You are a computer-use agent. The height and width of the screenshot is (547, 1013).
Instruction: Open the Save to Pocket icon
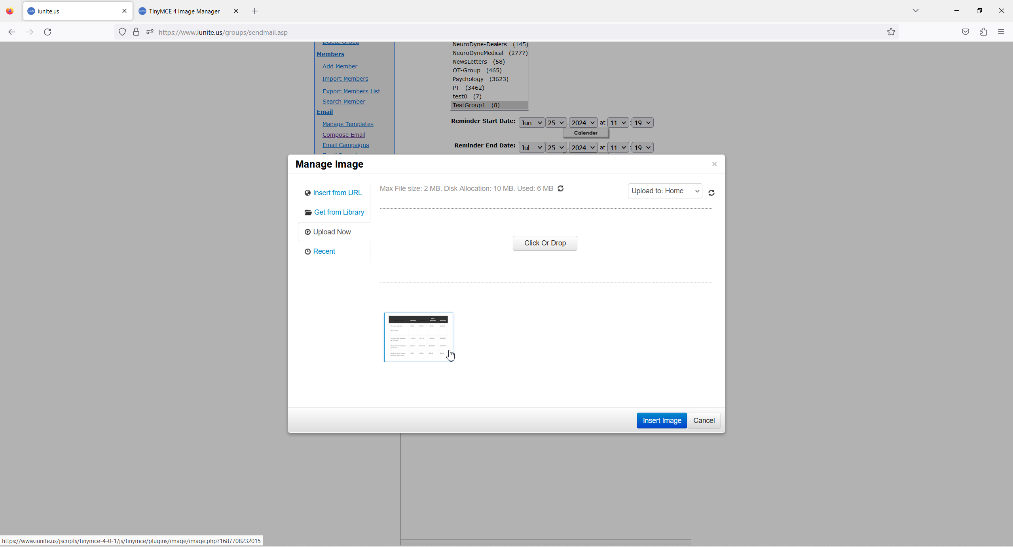click(x=965, y=32)
